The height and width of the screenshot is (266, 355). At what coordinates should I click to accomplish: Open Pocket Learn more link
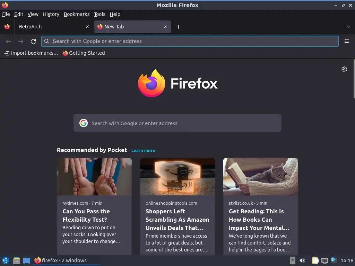tap(143, 151)
